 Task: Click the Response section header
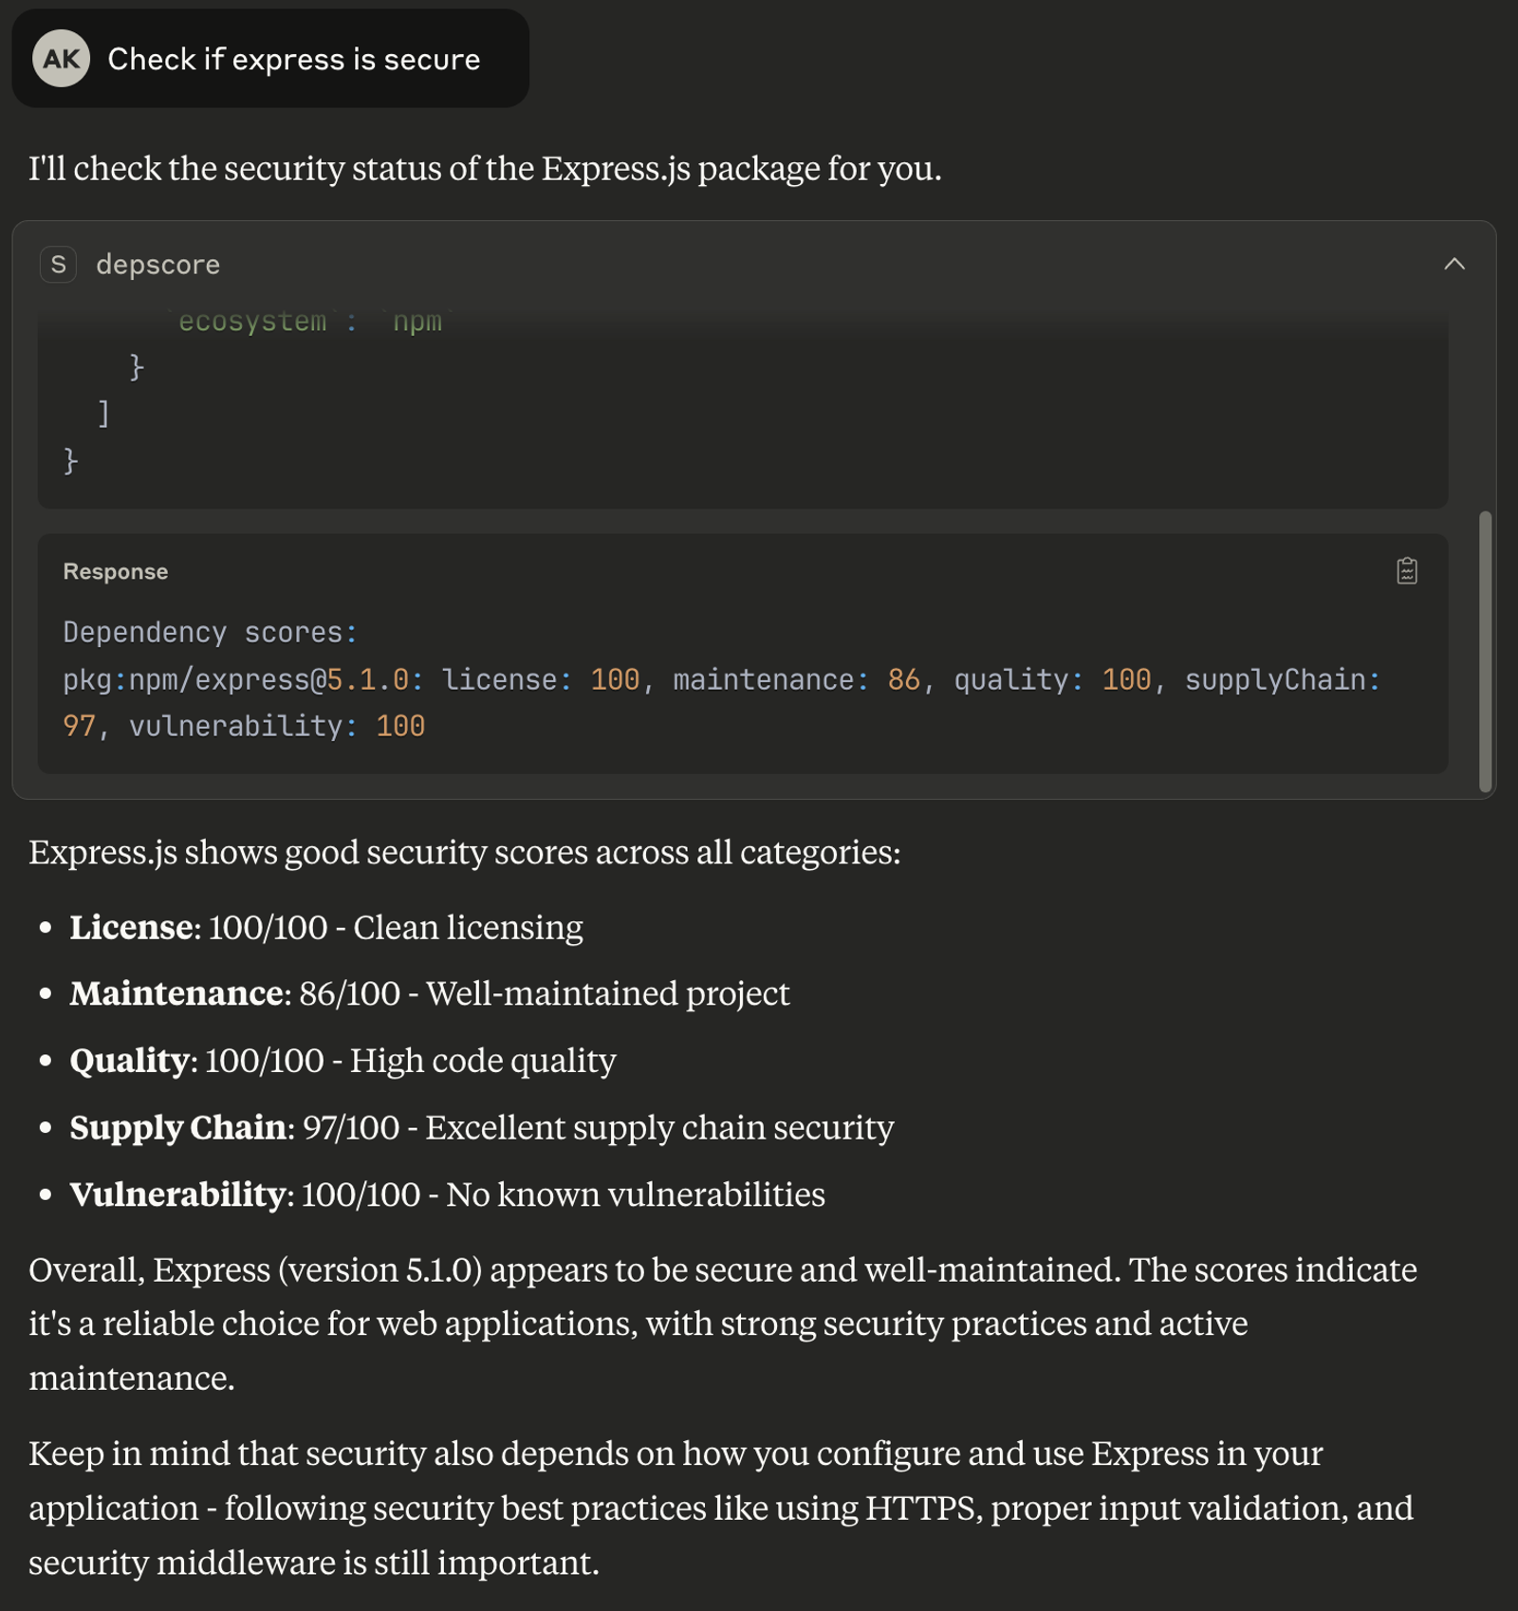coord(115,572)
